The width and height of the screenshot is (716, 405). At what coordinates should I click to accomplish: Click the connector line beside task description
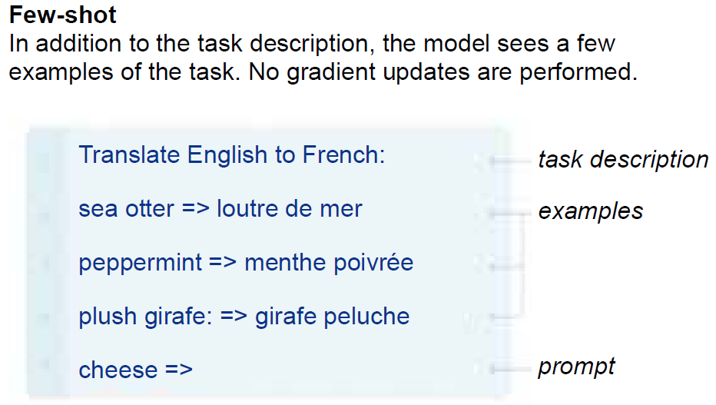(509, 161)
